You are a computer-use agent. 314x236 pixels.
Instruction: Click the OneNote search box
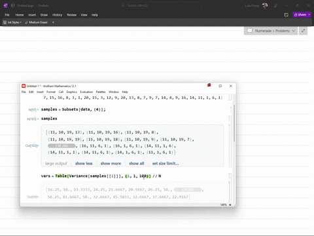coord(159,6)
